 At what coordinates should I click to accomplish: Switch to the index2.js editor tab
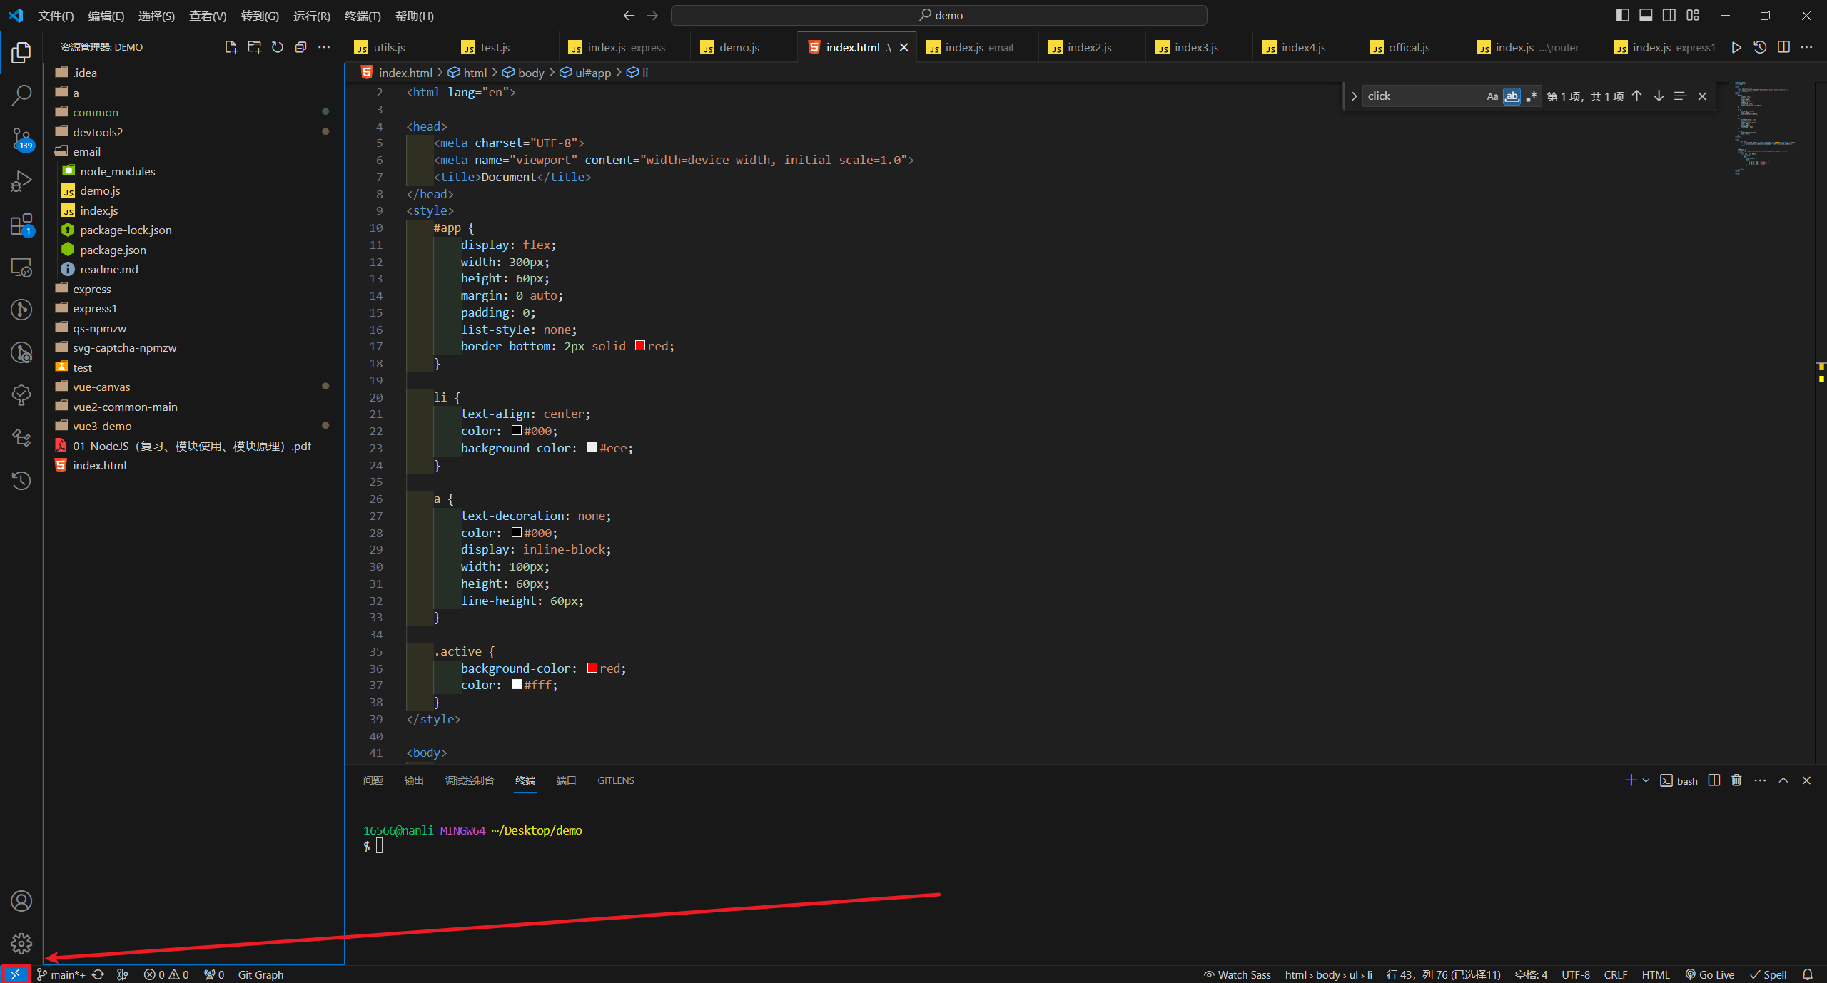tap(1089, 47)
